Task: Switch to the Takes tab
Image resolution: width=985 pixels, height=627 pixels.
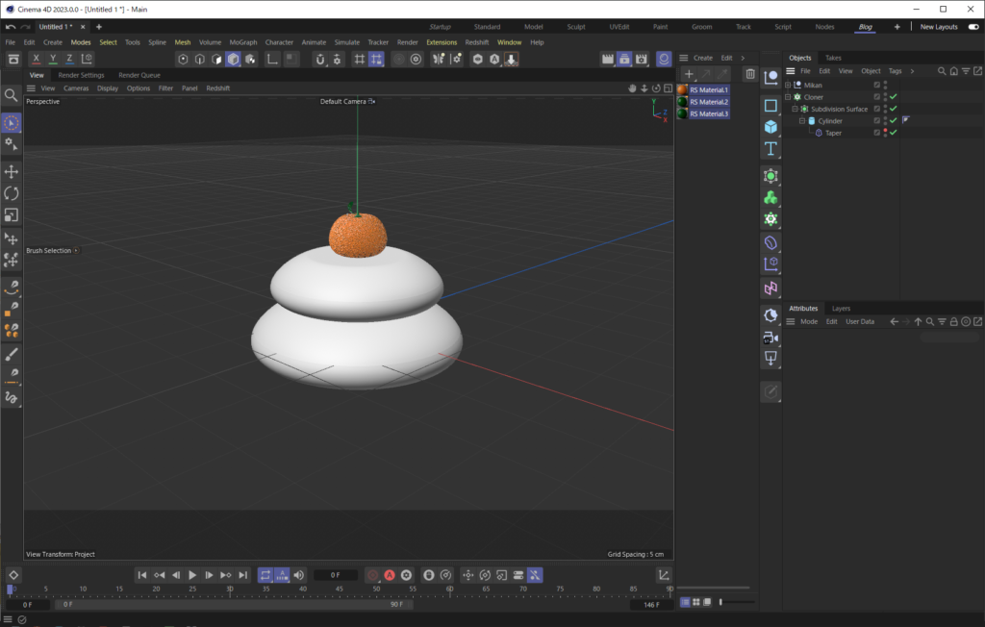Action: 833,58
